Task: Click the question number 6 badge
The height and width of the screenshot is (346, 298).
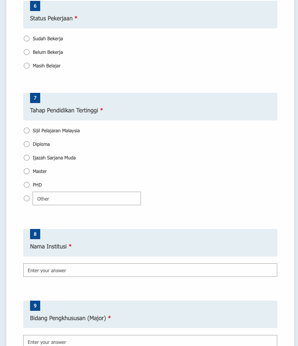Action: click(35, 6)
